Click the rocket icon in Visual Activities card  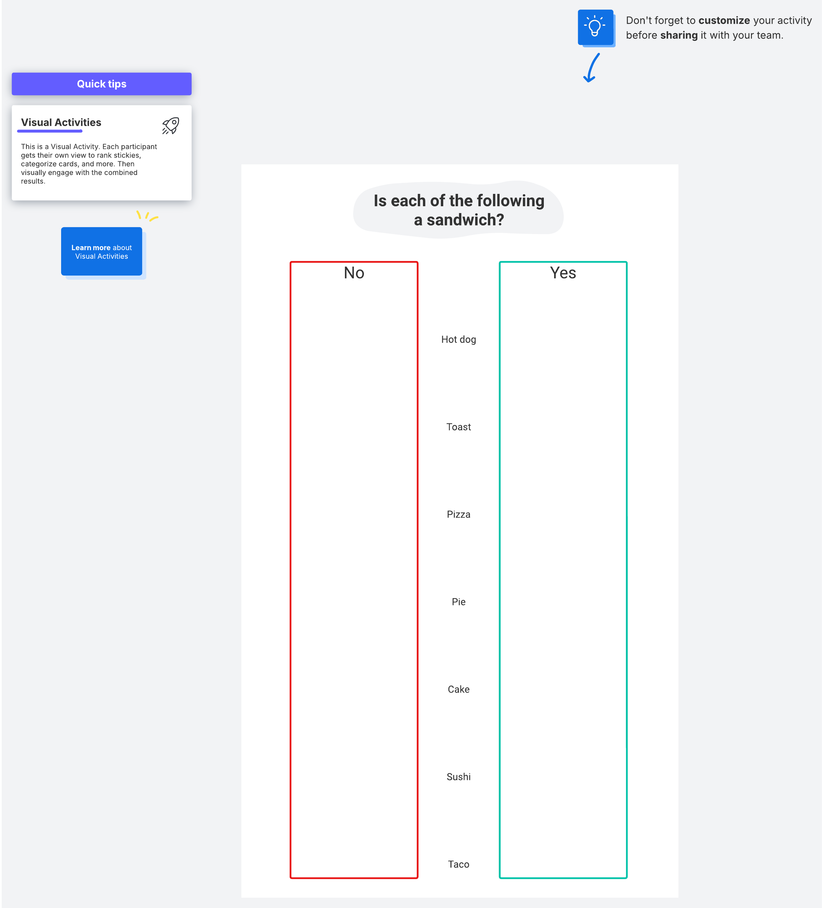pyautogui.click(x=171, y=126)
